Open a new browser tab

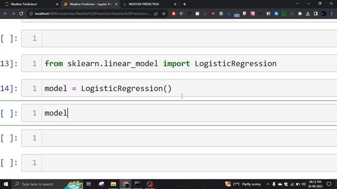pos(184,4)
